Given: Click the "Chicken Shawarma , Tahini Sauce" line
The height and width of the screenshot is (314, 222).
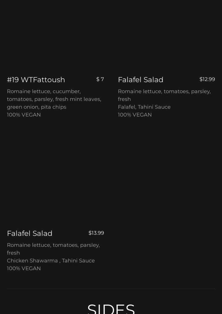Looking at the screenshot, I should [x=51, y=261].
